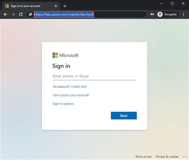Open the Chrome three-dot menu
Screen dimensions: 189x160
(x=183, y=14)
